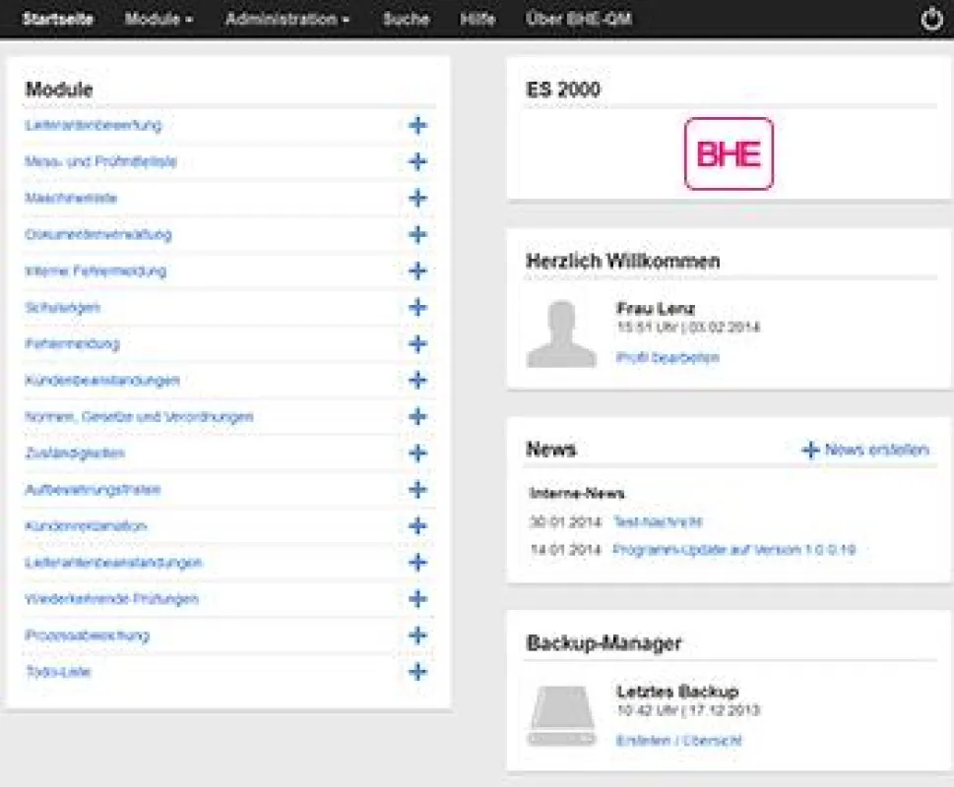This screenshot has height=787, width=954.
Task: Open the Test-Nachricht news item
Action: click(x=658, y=522)
